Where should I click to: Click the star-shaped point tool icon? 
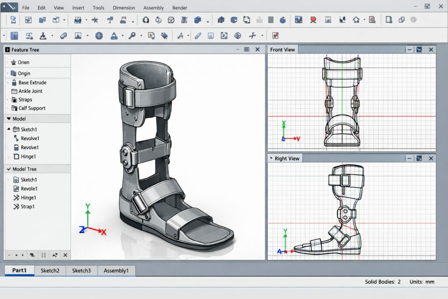[94, 20]
